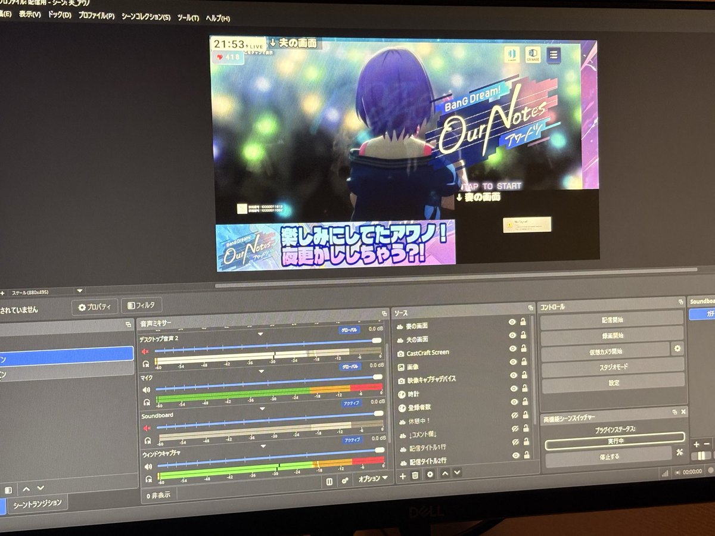The image size is (715, 536).
Task: Hide the CastCraft Screen source
Action: (x=512, y=348)
